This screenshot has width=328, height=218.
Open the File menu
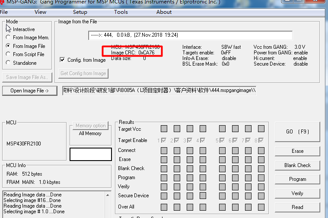pos(4,12)
